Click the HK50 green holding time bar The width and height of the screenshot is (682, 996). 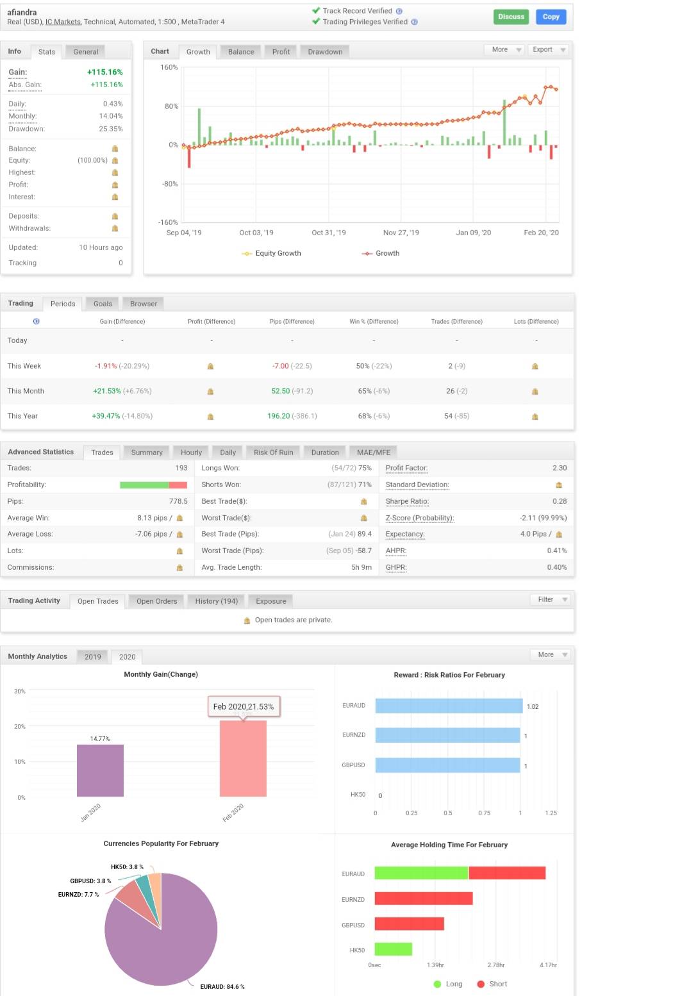click(x=394, y=949)
